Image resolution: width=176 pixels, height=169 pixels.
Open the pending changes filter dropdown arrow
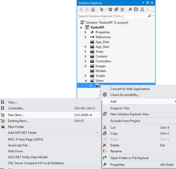pyautogui.click(x=106, y=10)
